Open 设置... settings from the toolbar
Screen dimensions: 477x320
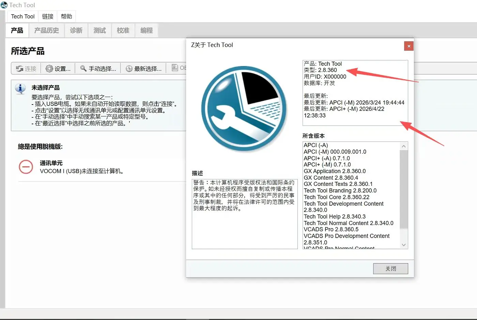(58, 68)
